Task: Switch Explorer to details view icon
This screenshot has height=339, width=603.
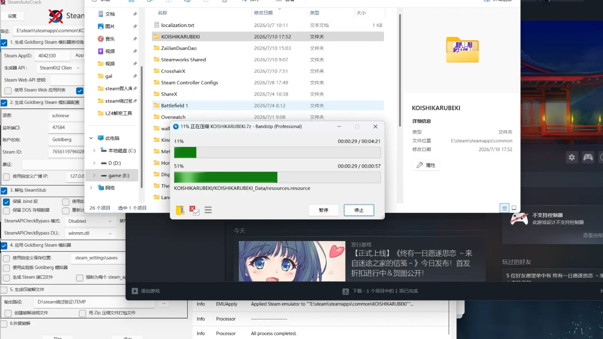Action: tap(504, 208)
